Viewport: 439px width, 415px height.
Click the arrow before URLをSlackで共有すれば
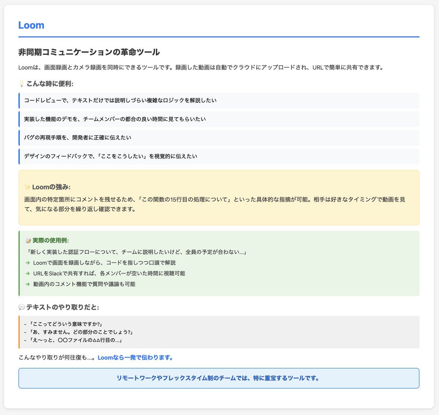pyautogui.click(x=27, y=273)
